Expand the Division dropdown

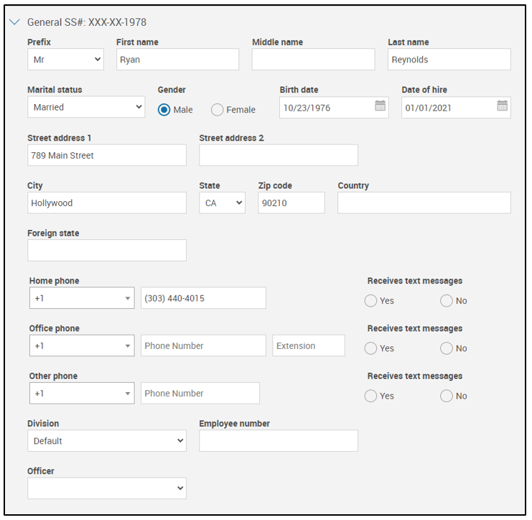(106, 441)
